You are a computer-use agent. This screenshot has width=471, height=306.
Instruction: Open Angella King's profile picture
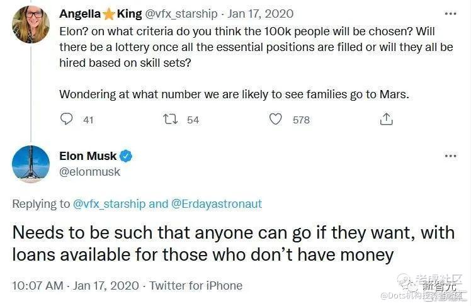(30, 25)
